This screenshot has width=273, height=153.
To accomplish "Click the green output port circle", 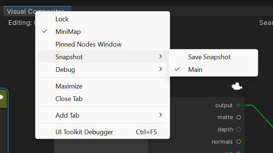I will [239, 105].
